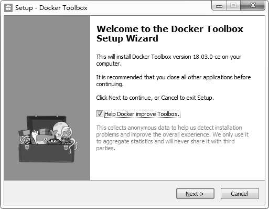Click the diver helmet character in the illustration
Viewport: 269px width, 209px height.
click(x=67, y=131)
